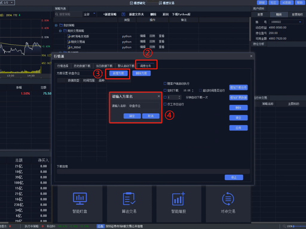Enable 仅工作日运行 checkbox
The image size is (306, 229).
165,104
